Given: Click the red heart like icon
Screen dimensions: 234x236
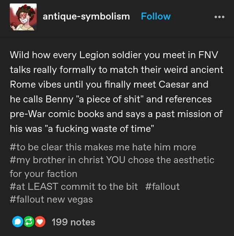Looking at the screenshot, I should point(40,222).
